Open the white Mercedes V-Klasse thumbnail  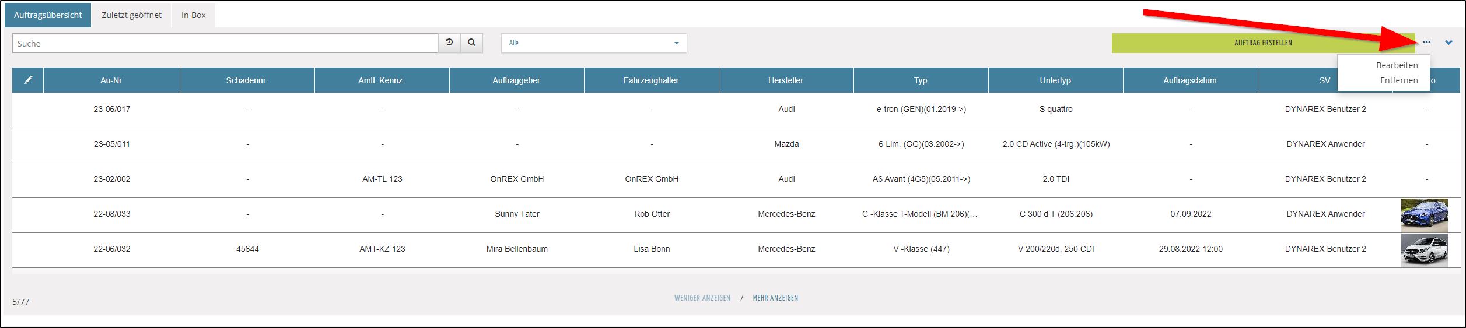click(1424, 250)
